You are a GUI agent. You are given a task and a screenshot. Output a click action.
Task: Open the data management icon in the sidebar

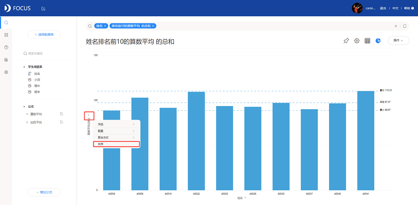click(x=6, y=60)
